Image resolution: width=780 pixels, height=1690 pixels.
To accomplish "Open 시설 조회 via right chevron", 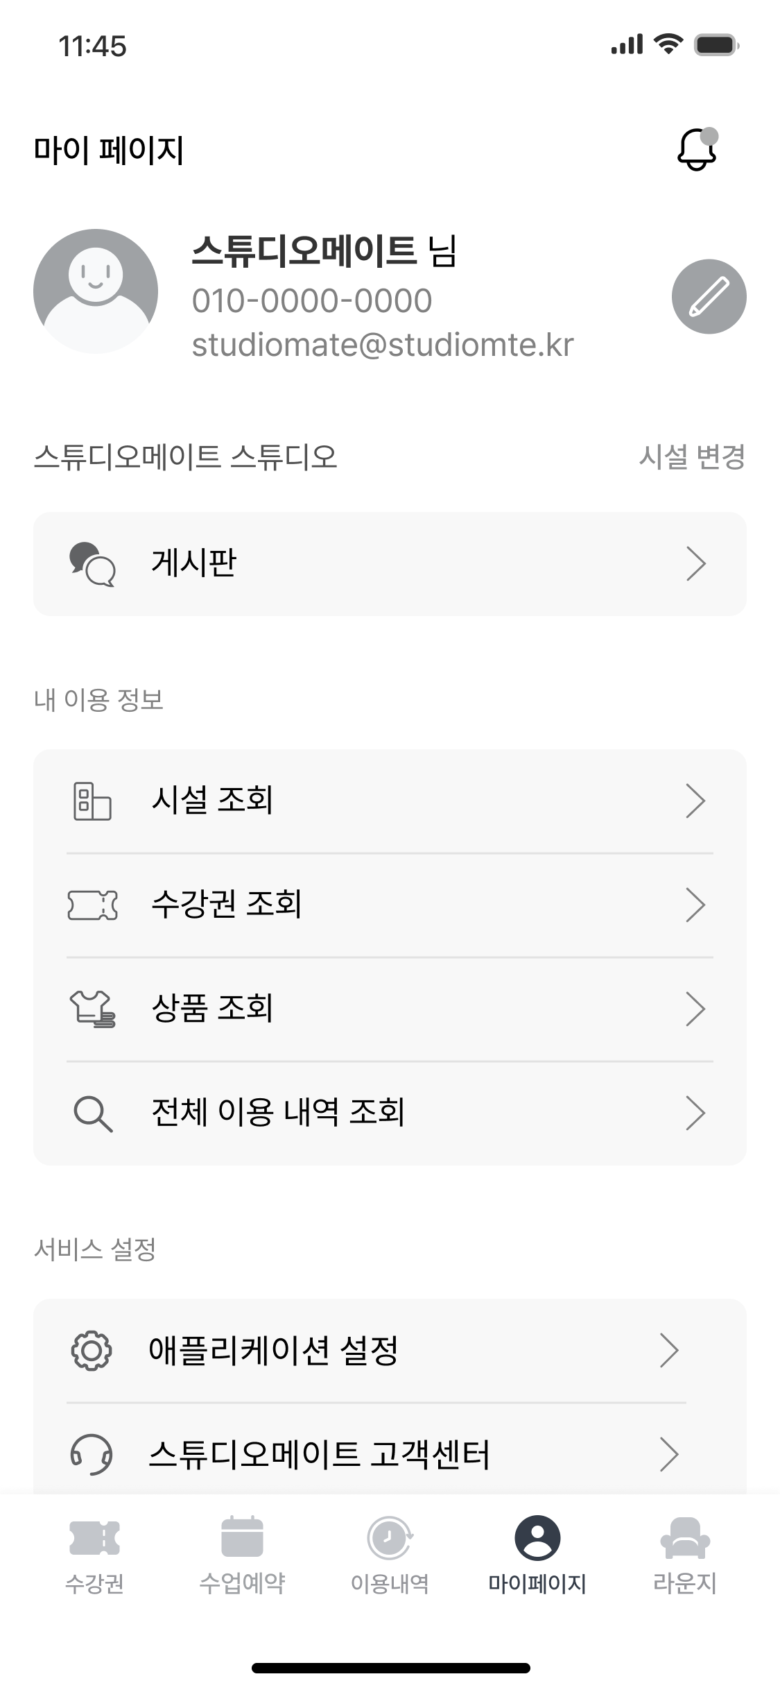I will click(695, 801).
